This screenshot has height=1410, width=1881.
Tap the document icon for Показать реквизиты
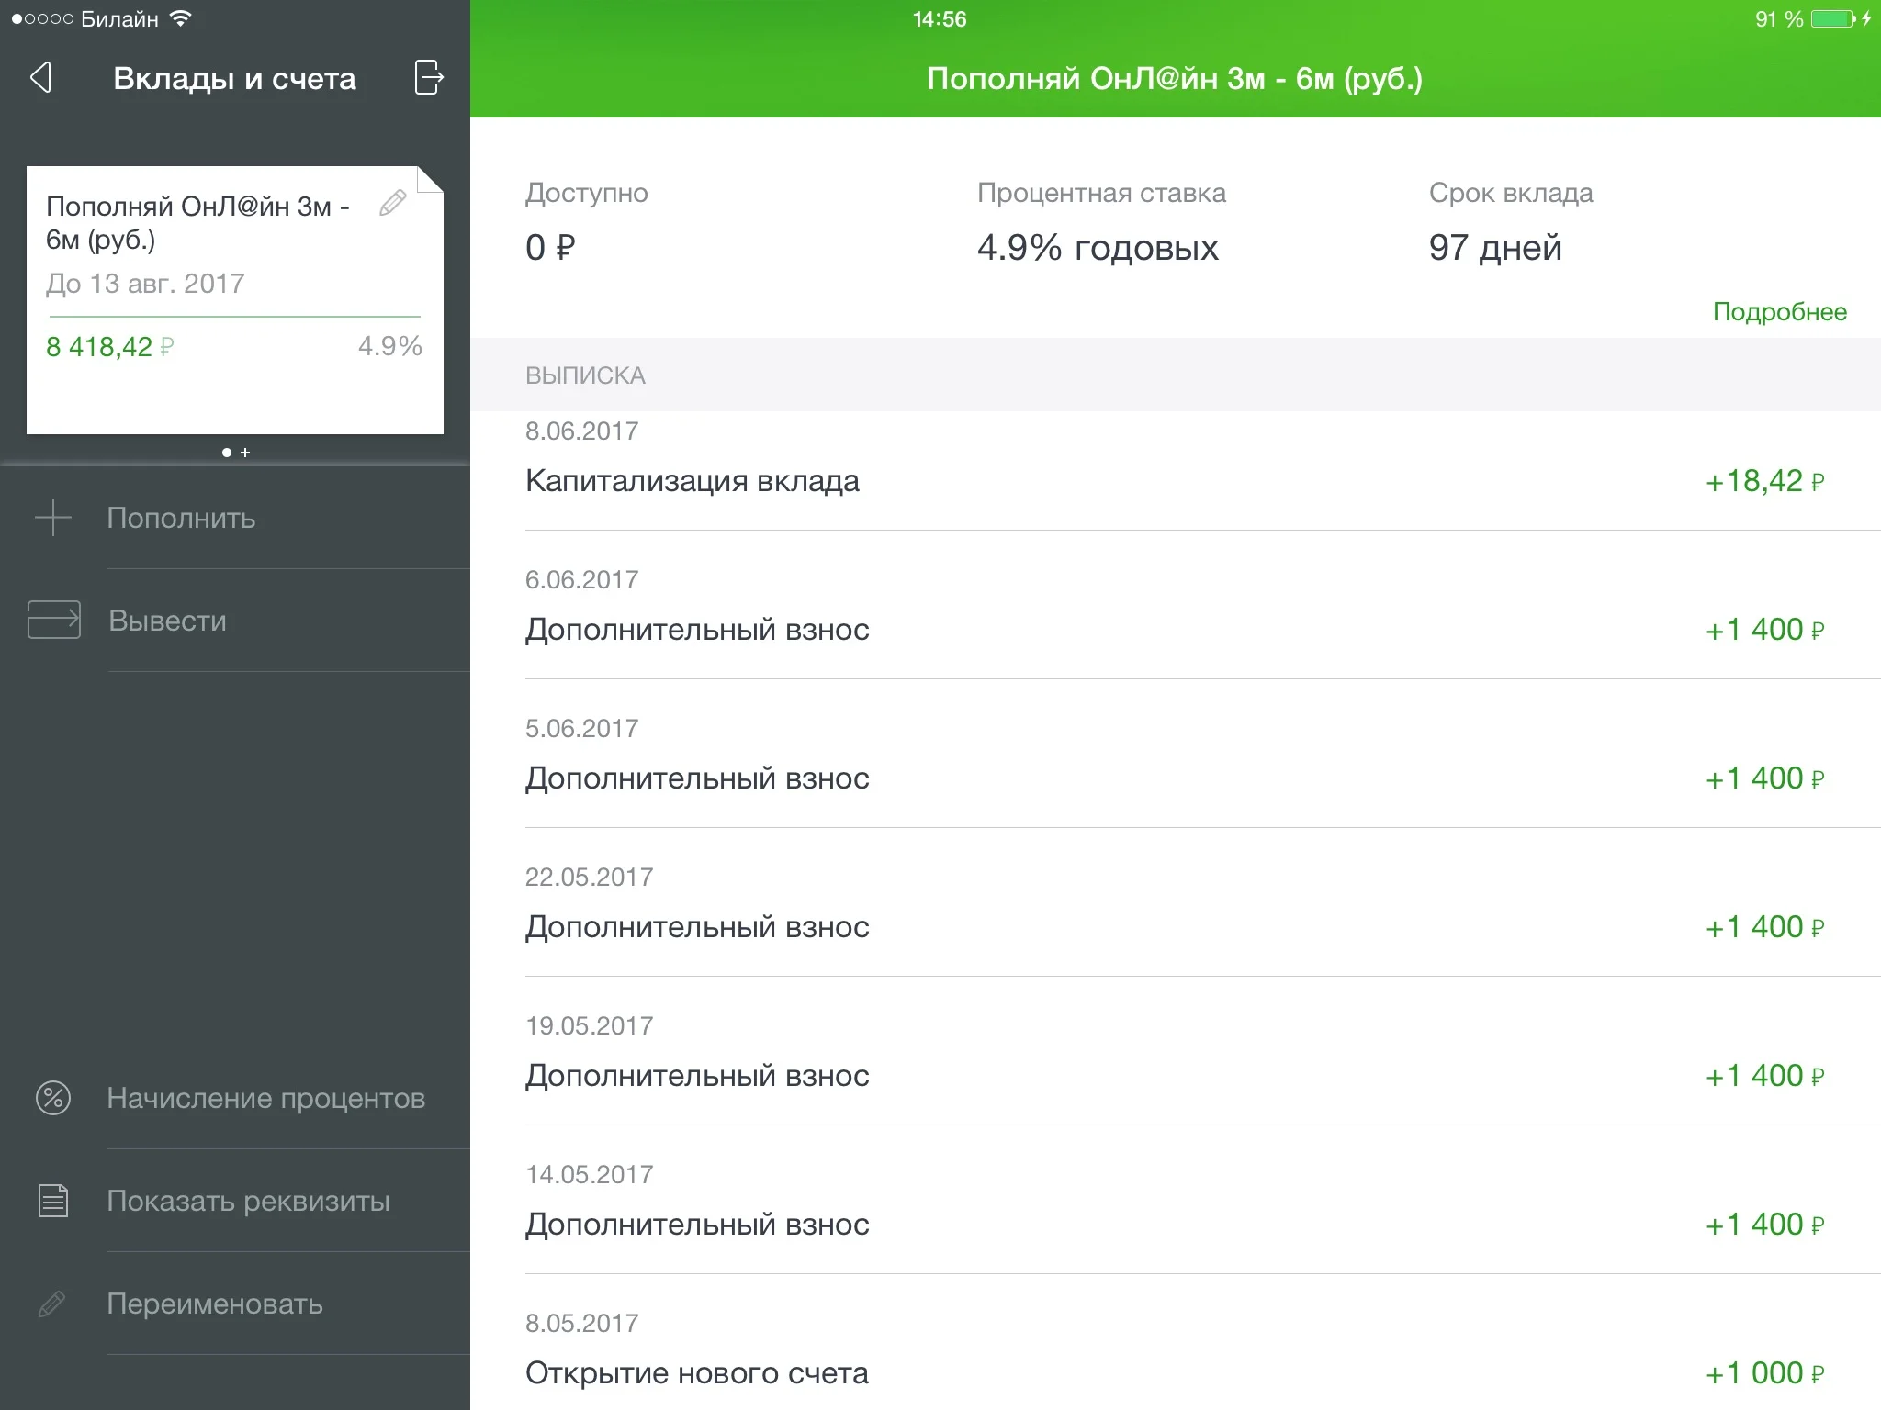click(53, 1201)
